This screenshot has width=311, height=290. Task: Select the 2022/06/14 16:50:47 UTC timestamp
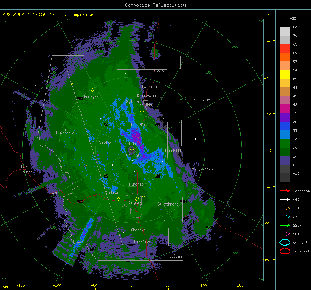tap(48, 14)
